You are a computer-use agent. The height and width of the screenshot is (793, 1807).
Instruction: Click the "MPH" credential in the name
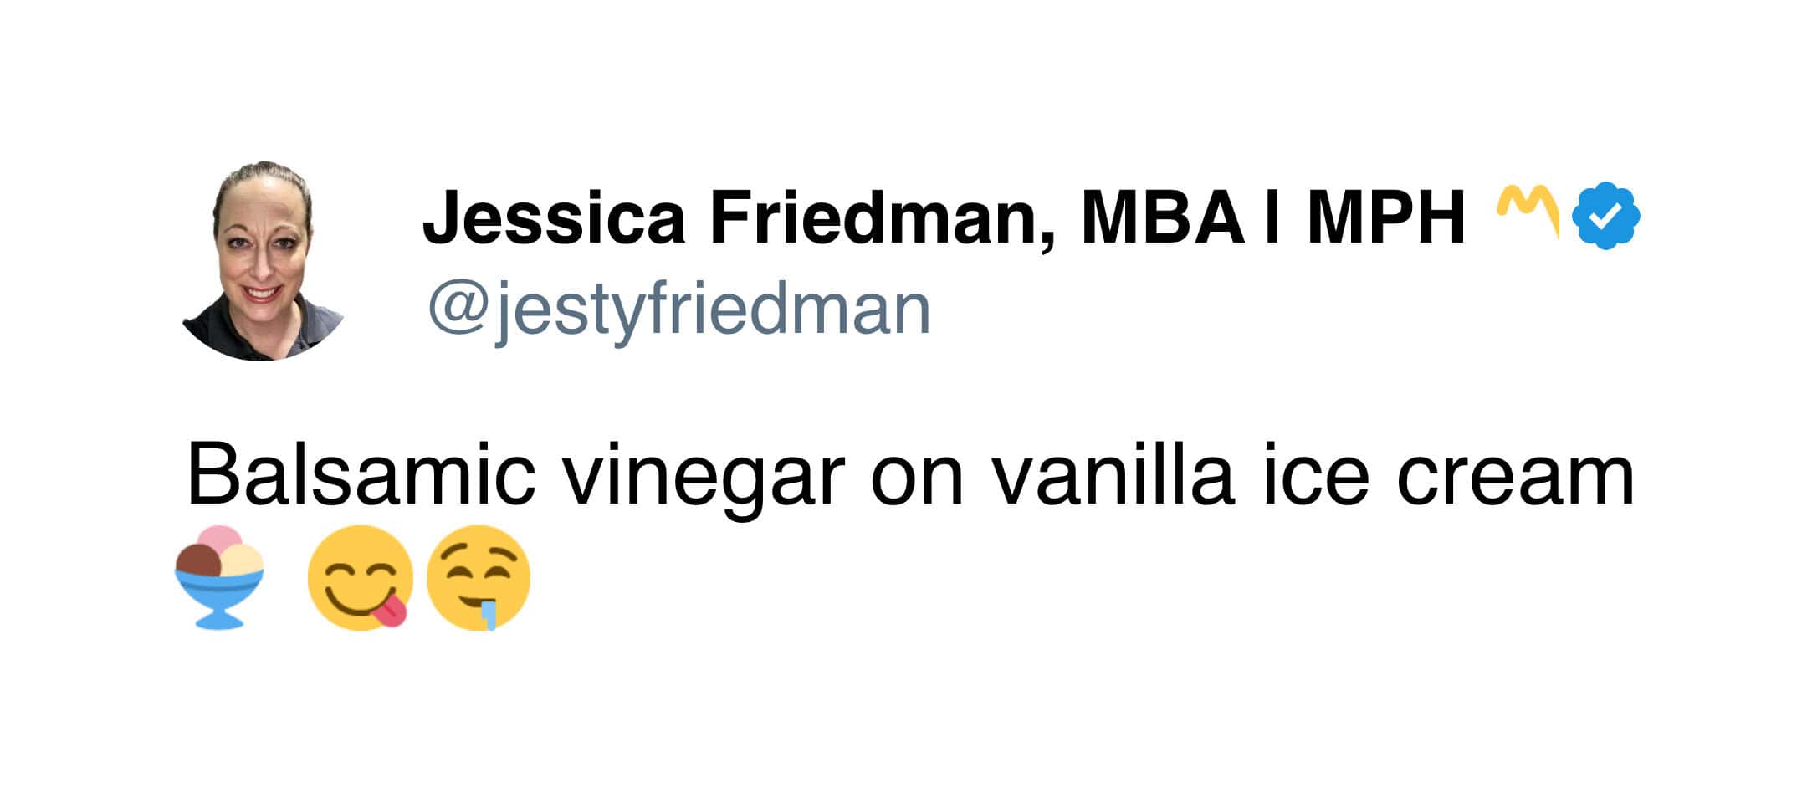(1385, 217)
